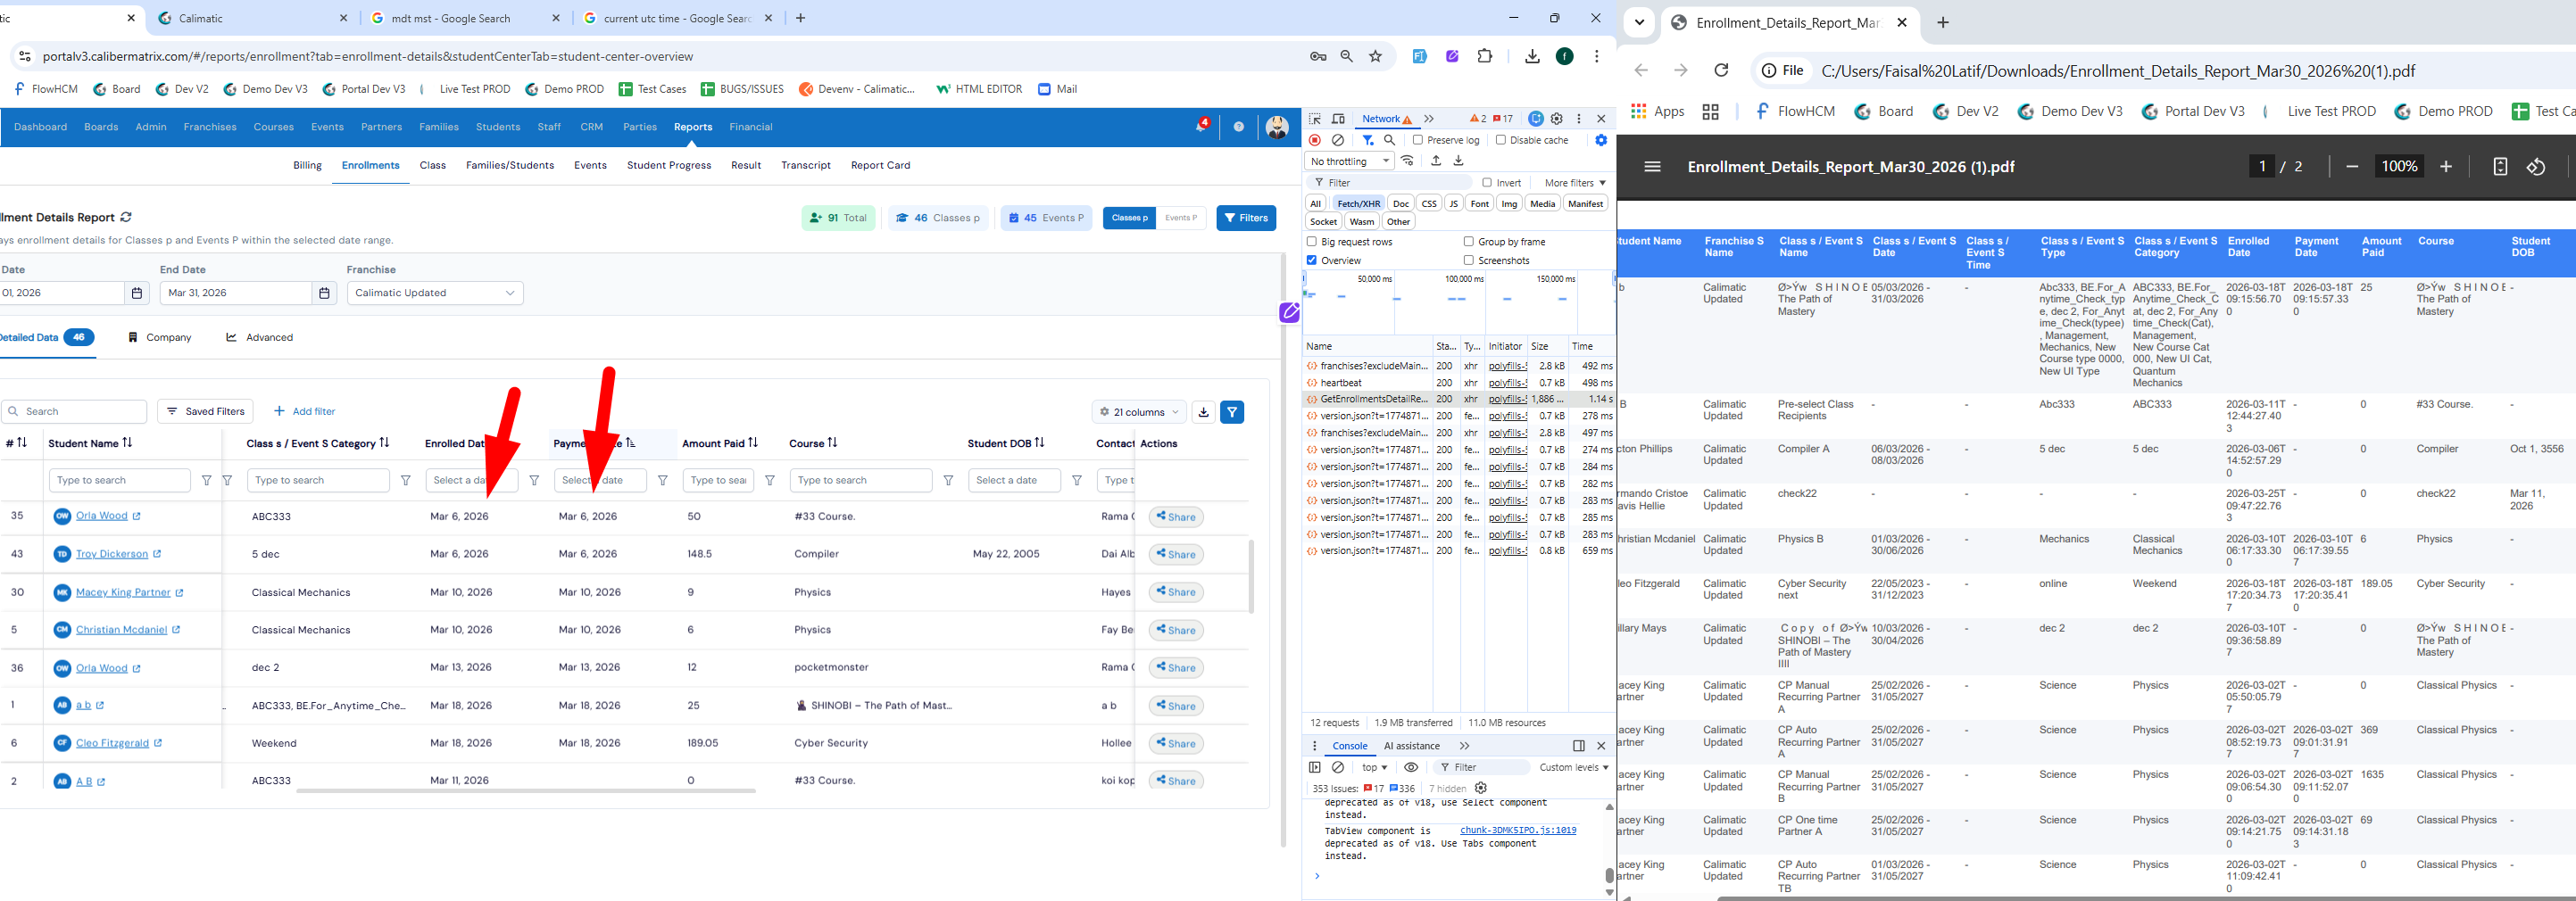Clear the network log in DevTools

pyautogui.click(x=1338, y=141)
